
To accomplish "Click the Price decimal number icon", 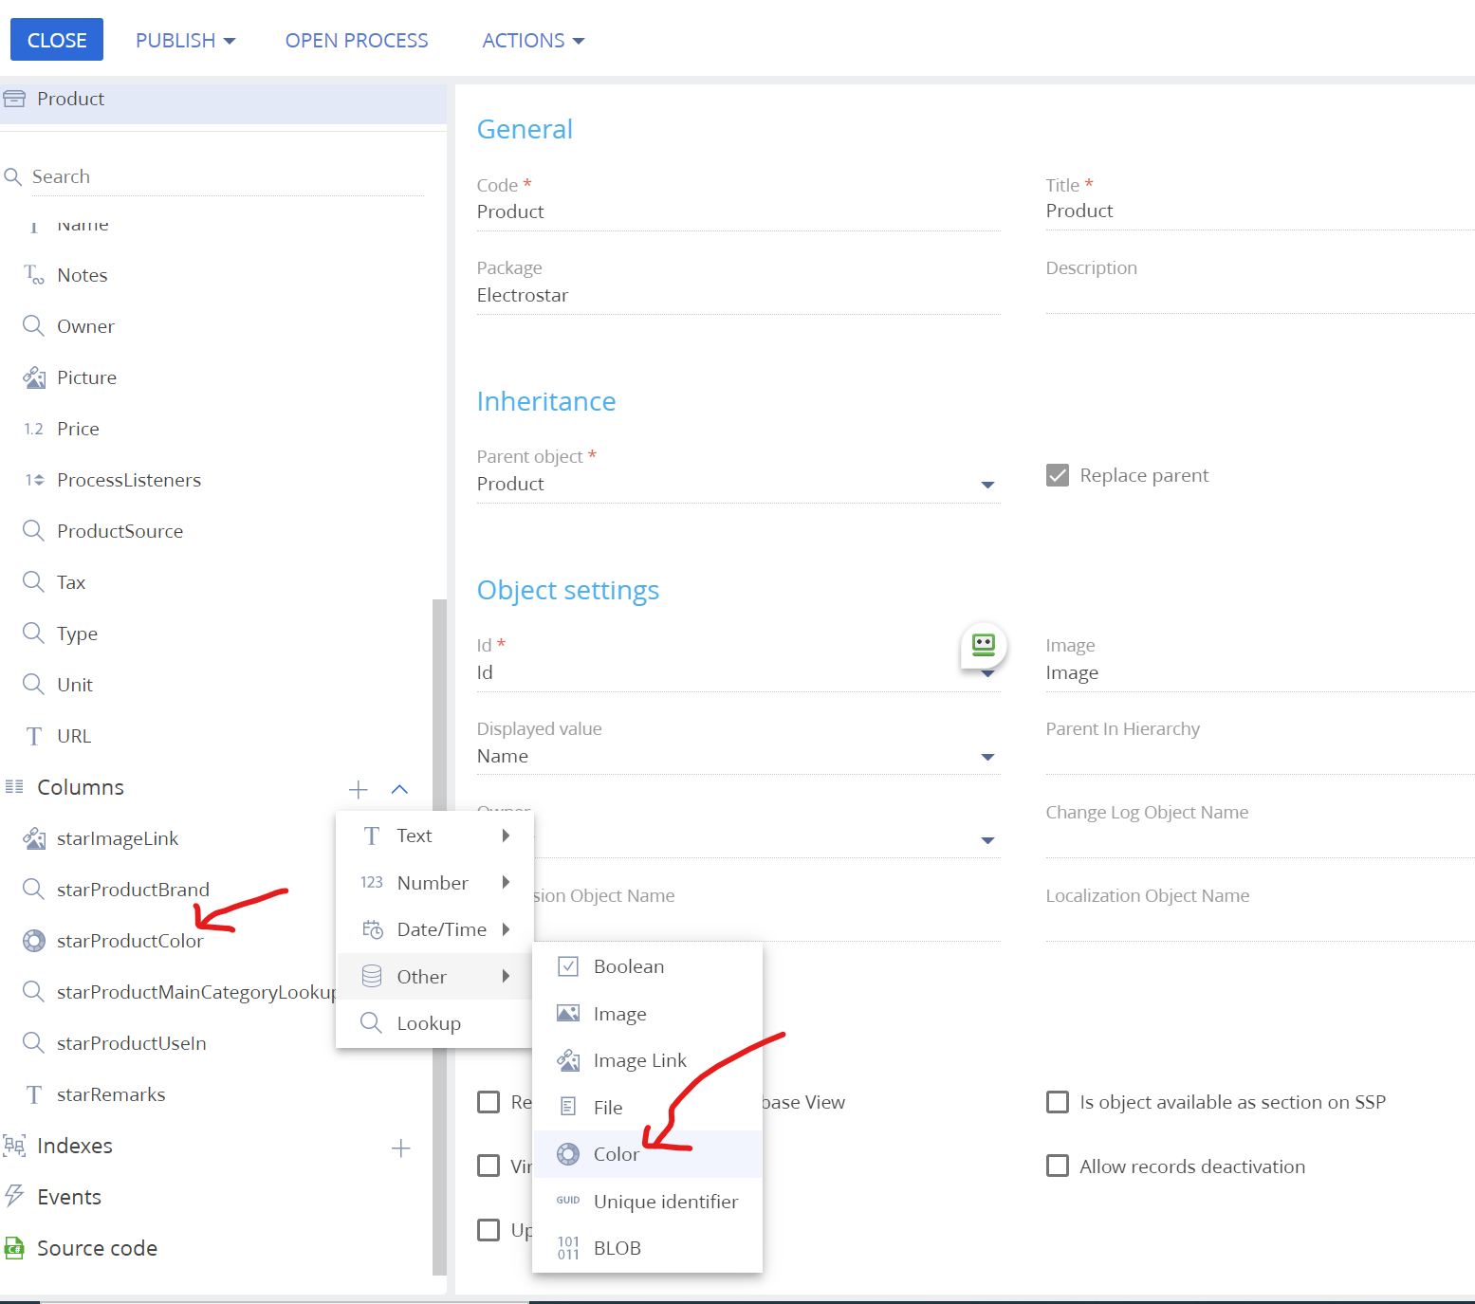I will click(x=32, y=428).
